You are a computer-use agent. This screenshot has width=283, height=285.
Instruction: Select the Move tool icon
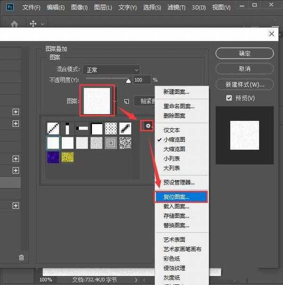click(33, 24)
